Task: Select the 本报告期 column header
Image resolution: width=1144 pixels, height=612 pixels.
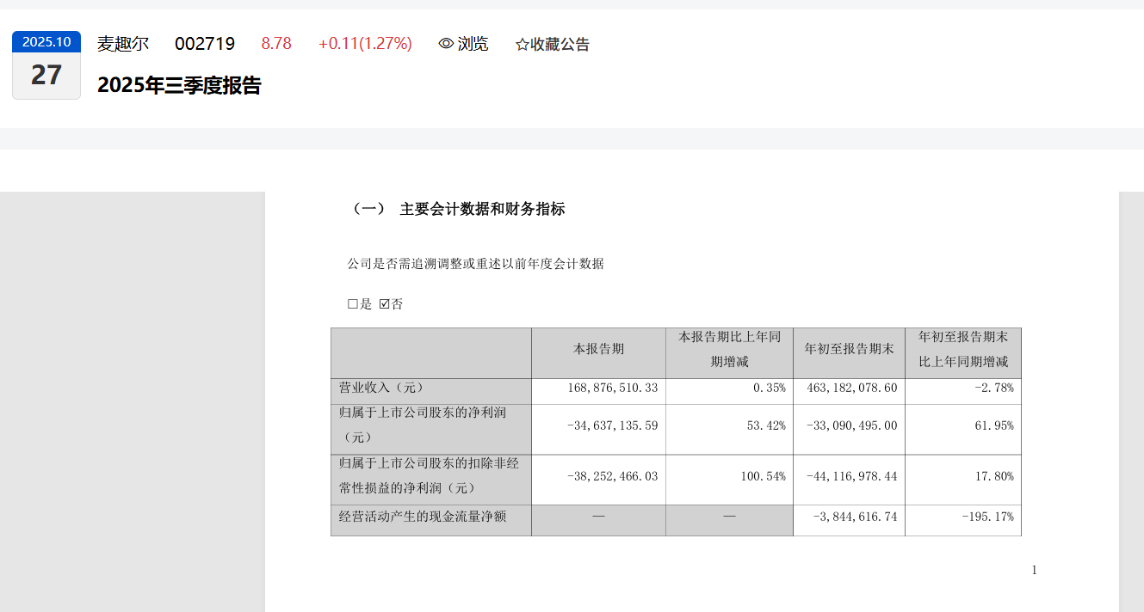Action: [x=598, y=349]
